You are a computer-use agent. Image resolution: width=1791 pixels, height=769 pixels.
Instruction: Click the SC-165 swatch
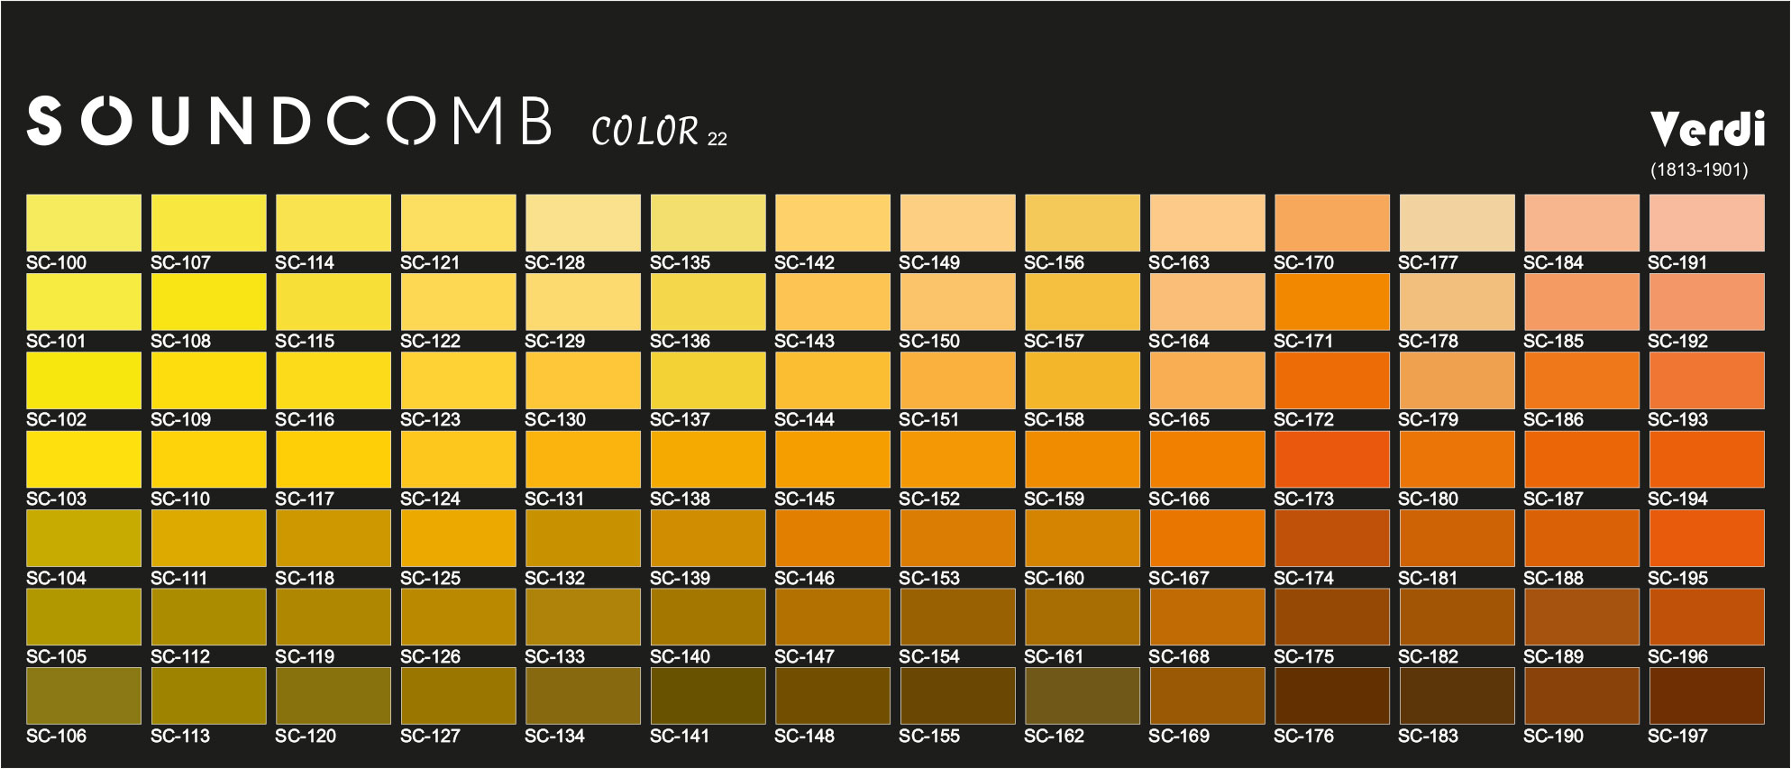tap(1207, 380)
